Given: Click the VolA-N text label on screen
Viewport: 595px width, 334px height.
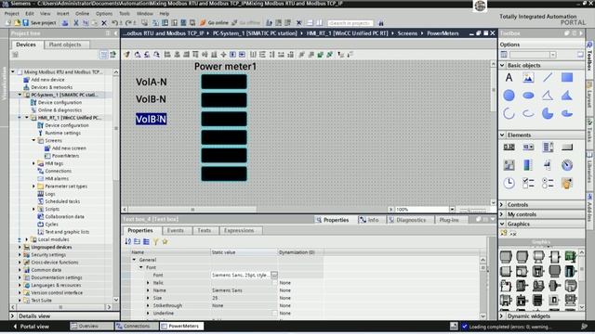Looking at the screenshot, I should pyautogui.click(x=151, y=82).
